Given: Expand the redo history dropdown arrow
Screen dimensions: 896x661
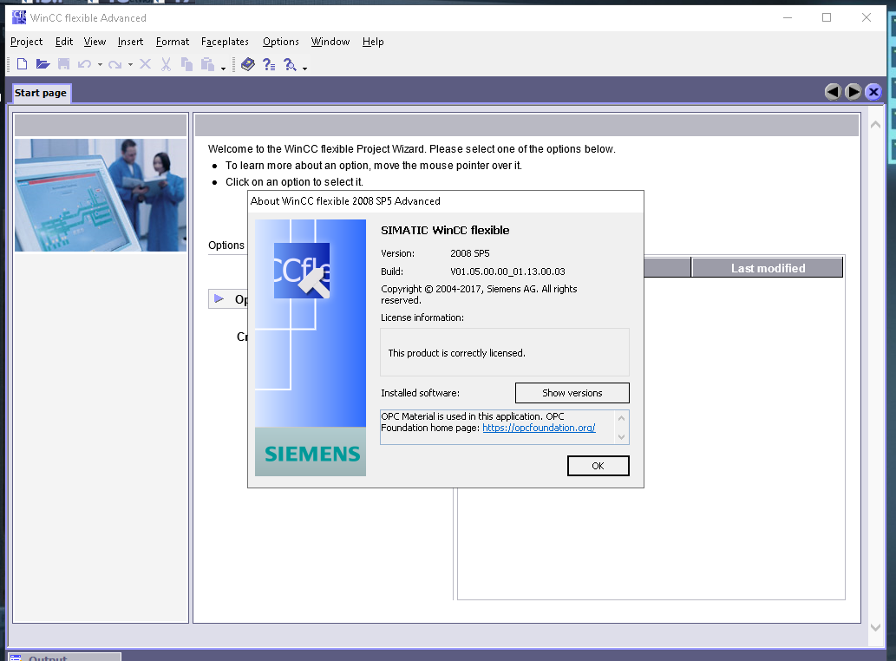Looking at the screenshot, I should 130,65.
